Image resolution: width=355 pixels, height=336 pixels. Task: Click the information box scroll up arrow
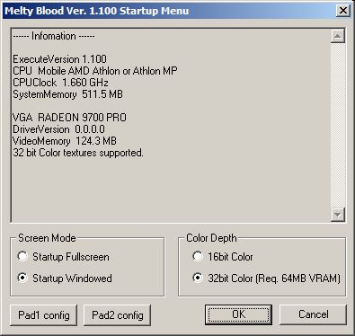coord(338,36)
